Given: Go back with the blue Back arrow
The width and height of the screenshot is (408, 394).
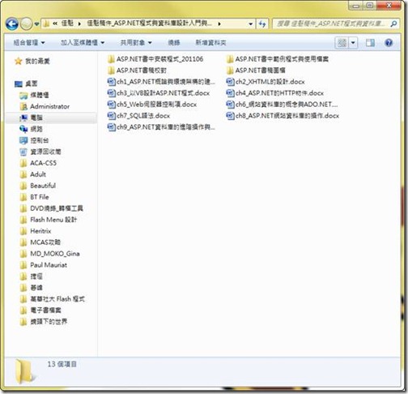Looking at the screenshot, I should point(12,24).
